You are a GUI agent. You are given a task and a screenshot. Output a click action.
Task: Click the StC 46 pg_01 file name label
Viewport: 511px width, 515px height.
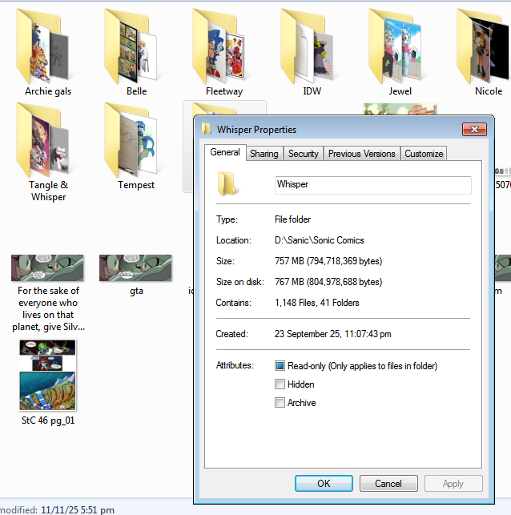pyautogui.click(x=48, y=420)
